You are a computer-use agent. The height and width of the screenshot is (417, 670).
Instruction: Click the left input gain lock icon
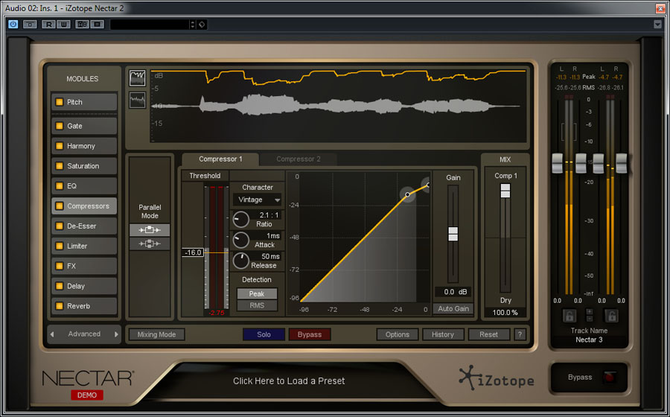[569, 315]
